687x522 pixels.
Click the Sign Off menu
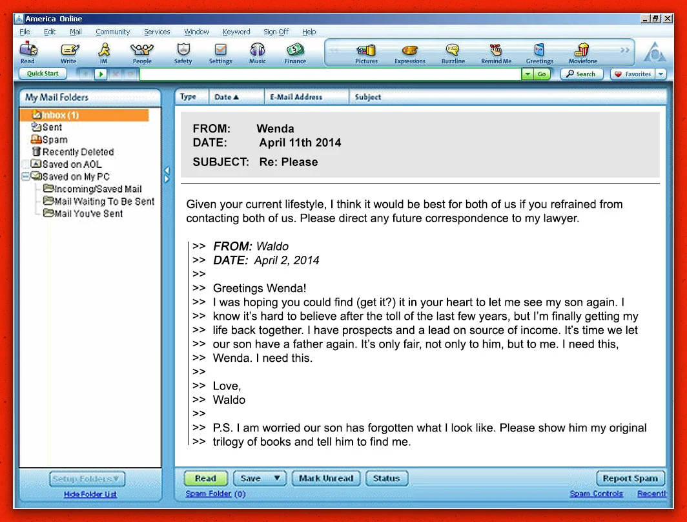coord(276,32)
